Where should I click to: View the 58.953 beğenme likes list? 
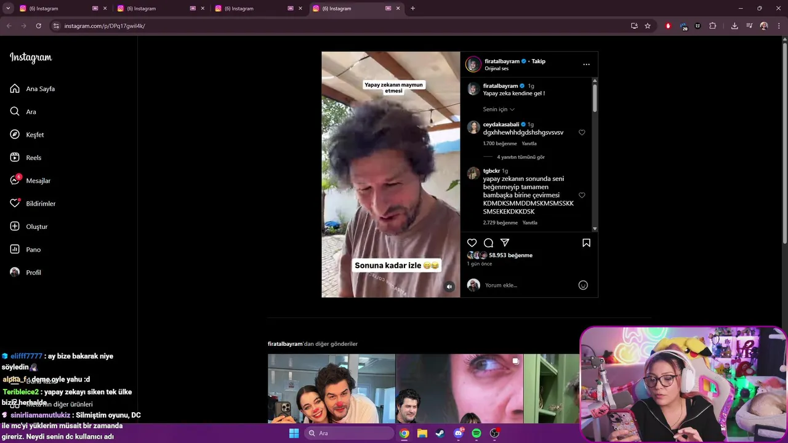pos(511,255)
